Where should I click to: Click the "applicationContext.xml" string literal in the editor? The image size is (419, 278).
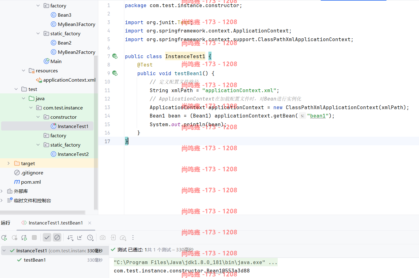(x=239, y=90)
